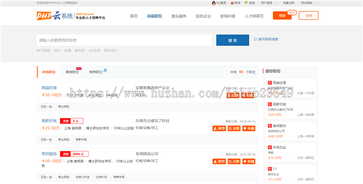Select the 悬赏职位 tab
The height and width of the screenshot is (184, 363).
[x=72, y=72]
